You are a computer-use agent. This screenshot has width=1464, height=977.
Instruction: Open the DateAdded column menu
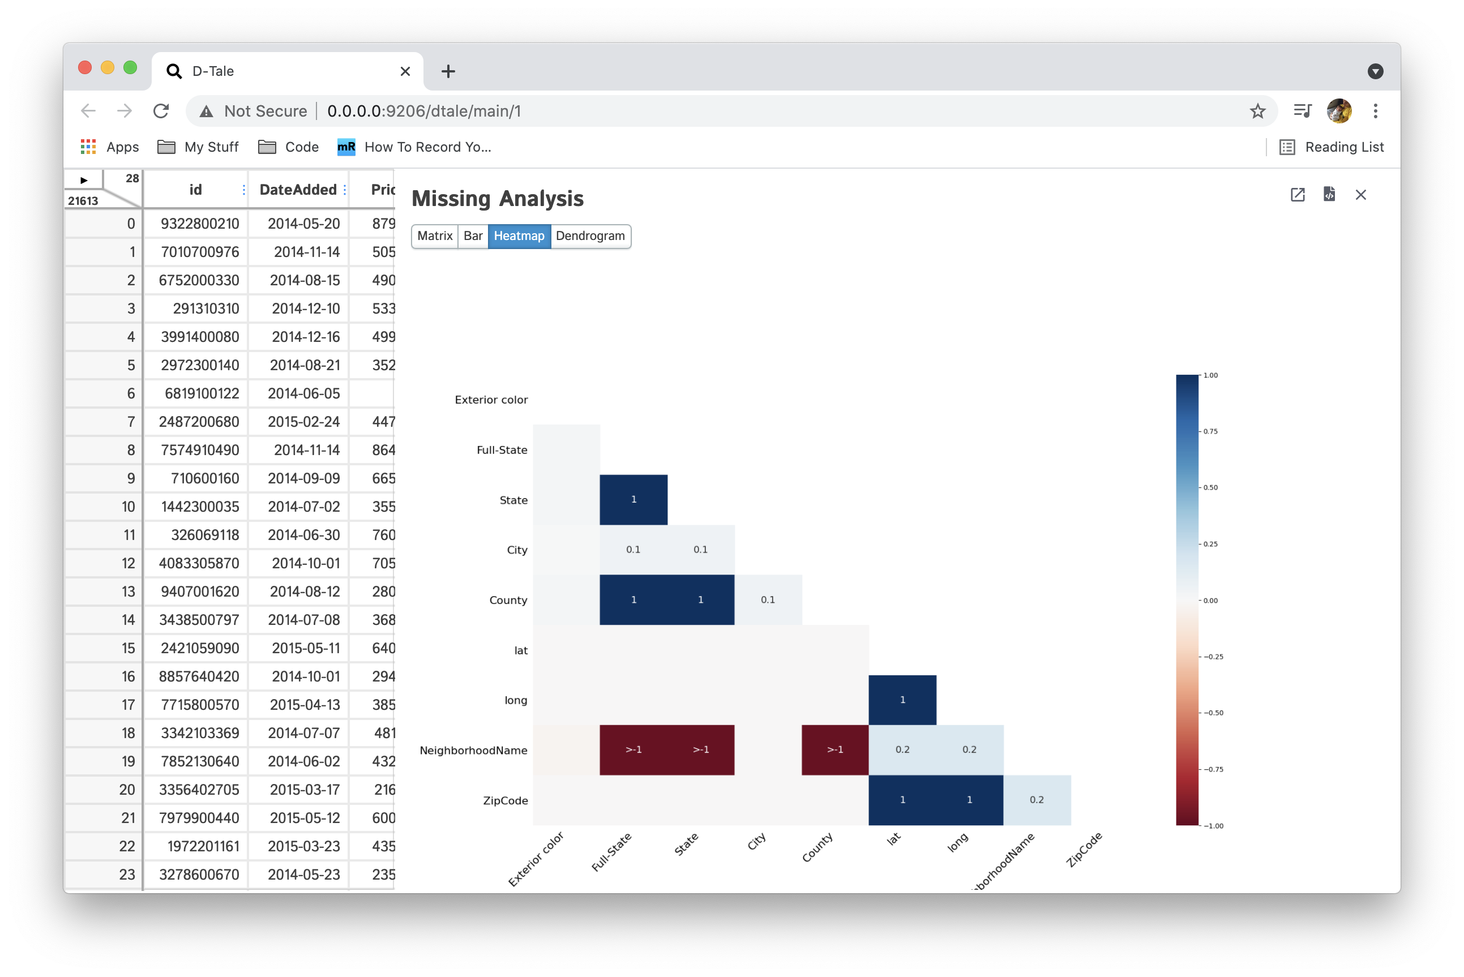coord(345,190)
